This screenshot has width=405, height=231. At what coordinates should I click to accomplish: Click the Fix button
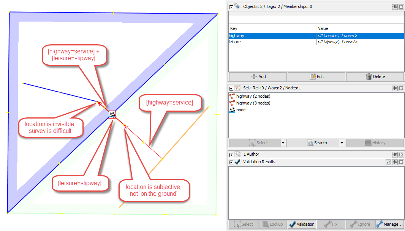331,224
